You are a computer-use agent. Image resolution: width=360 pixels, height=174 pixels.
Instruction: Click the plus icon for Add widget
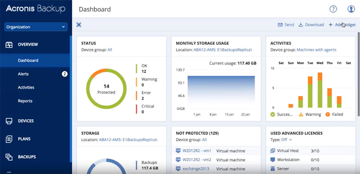click(x=330, y=25)
